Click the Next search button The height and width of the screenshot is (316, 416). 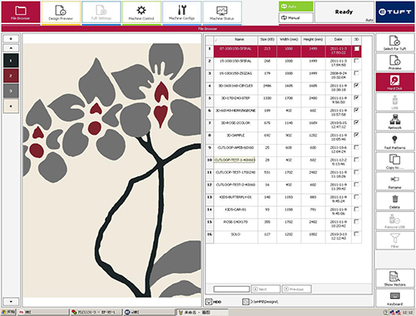click(x=265, y=289)
